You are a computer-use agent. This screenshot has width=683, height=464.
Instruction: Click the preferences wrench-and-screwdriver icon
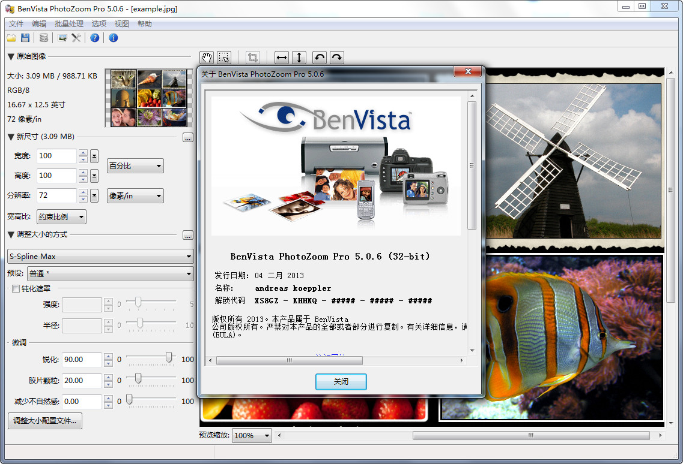point(76,38)
